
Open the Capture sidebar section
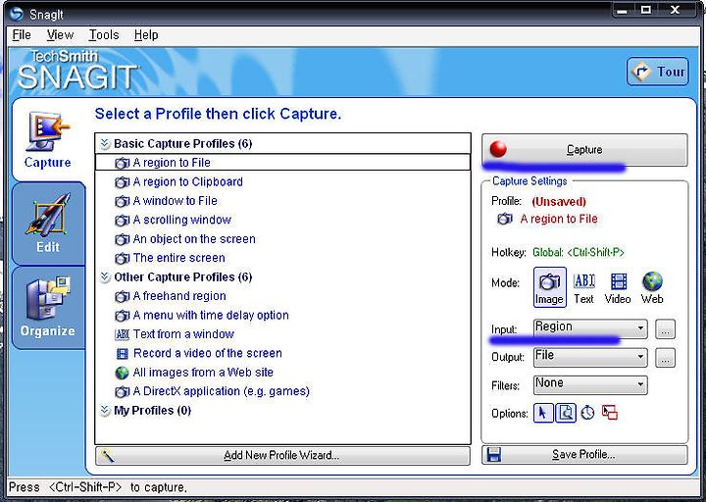pyautogui.click(x=48, y=140)
